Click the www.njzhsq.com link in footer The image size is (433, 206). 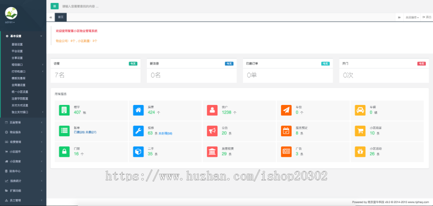(420, 202)
